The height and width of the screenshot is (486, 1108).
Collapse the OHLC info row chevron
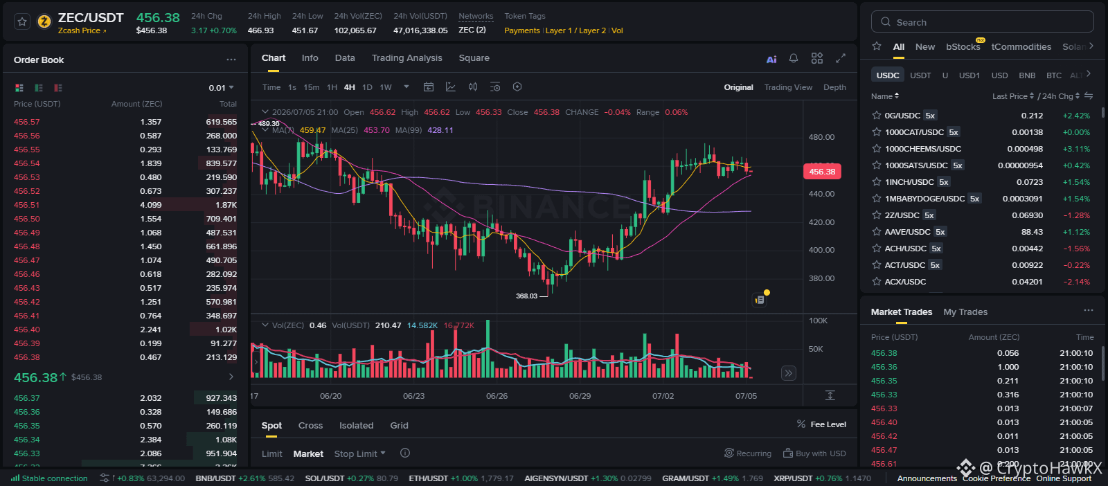click(265, 111)
